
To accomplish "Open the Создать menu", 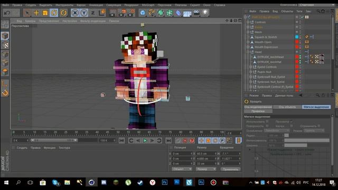I will coord(31,5).
